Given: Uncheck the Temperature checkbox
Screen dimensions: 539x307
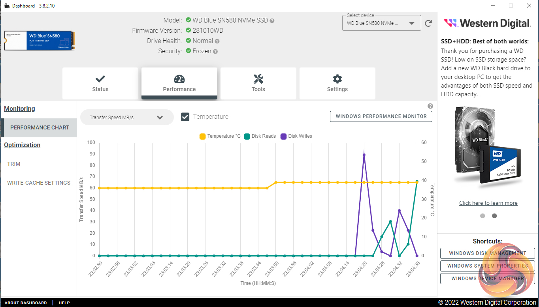Looking at the screenshot, I should (x=185, y=117).
